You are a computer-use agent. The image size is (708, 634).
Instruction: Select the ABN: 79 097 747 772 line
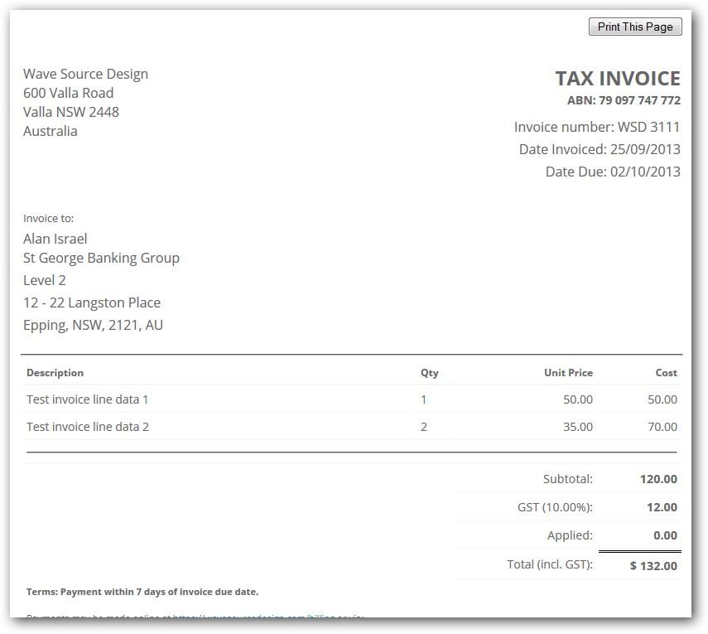624,100
